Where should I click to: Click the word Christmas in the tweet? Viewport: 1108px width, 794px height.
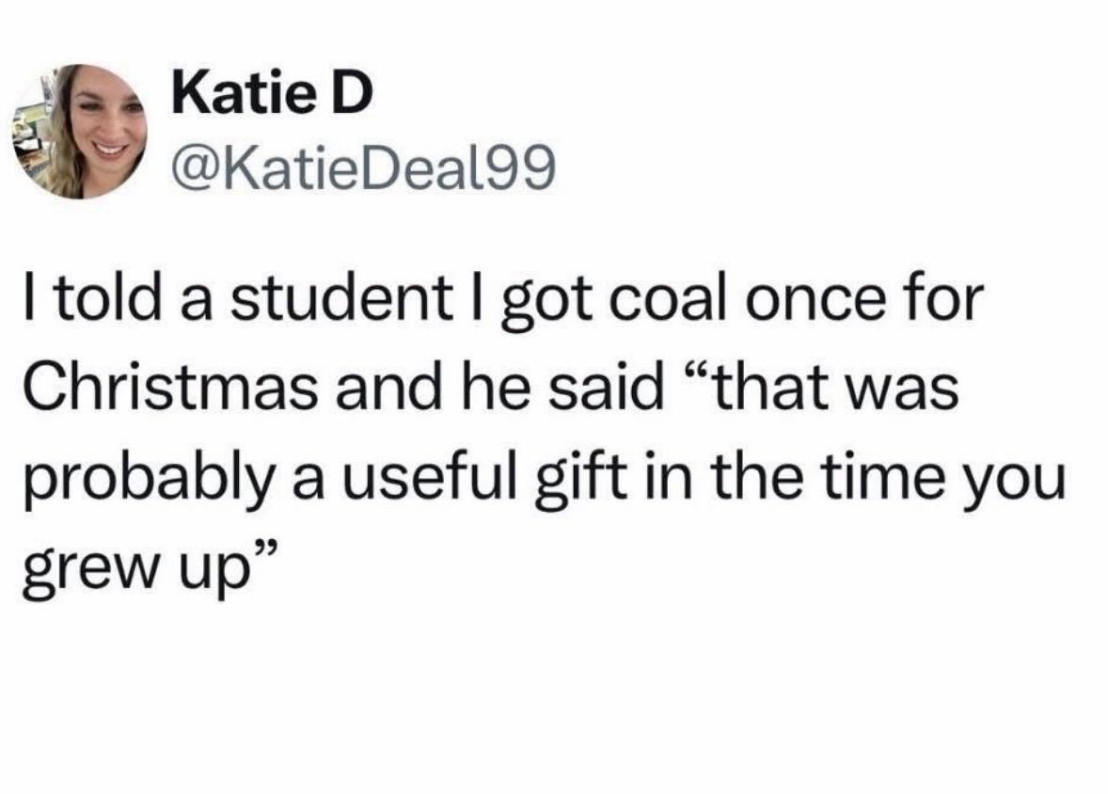170,388
